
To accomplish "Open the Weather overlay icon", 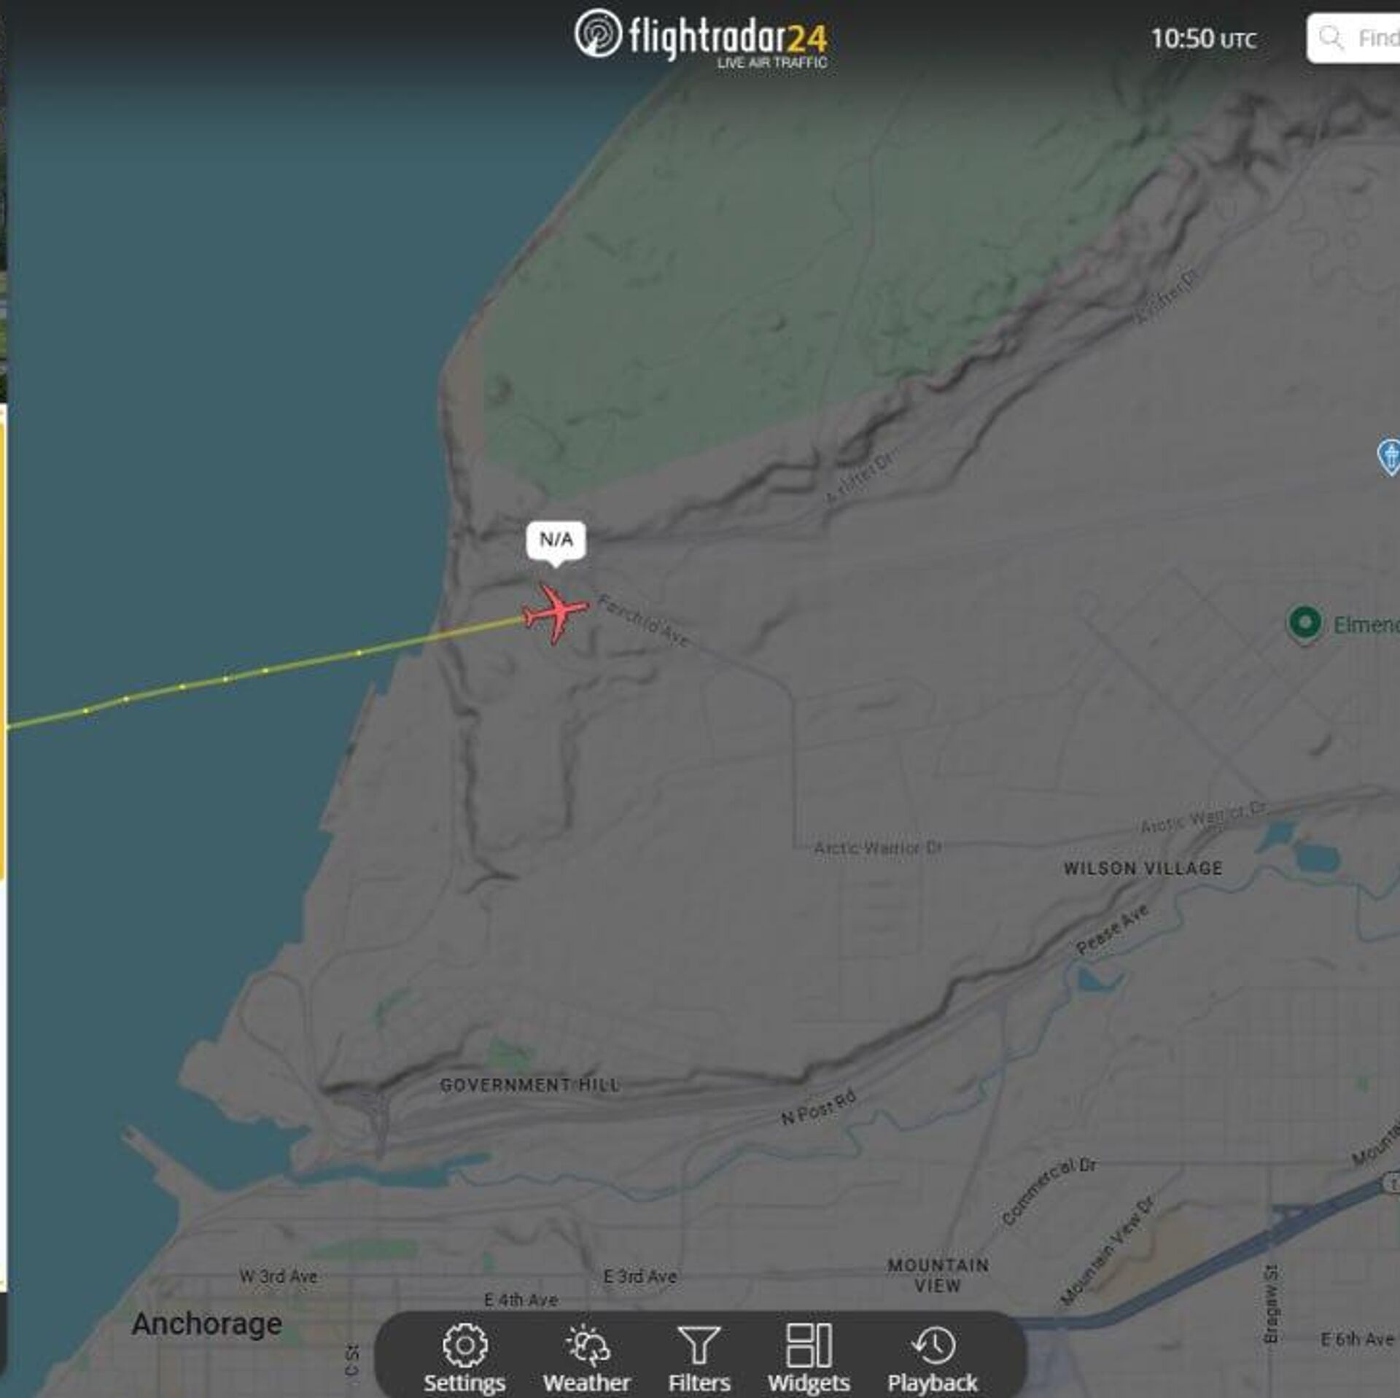I will pyautogui.click(x=587, y=1345).
